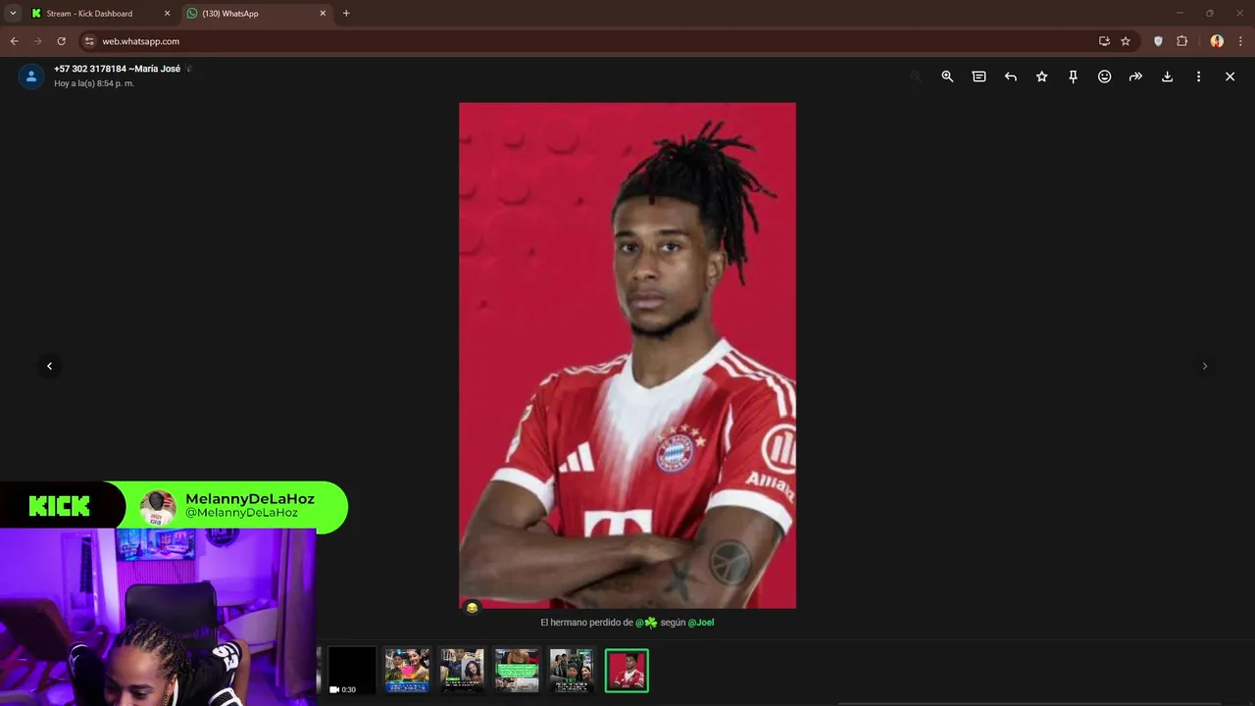This screenshot has height=706, width=1255.
Task: Reload the WhatsApp page
Action: click(x=61, y=41)
